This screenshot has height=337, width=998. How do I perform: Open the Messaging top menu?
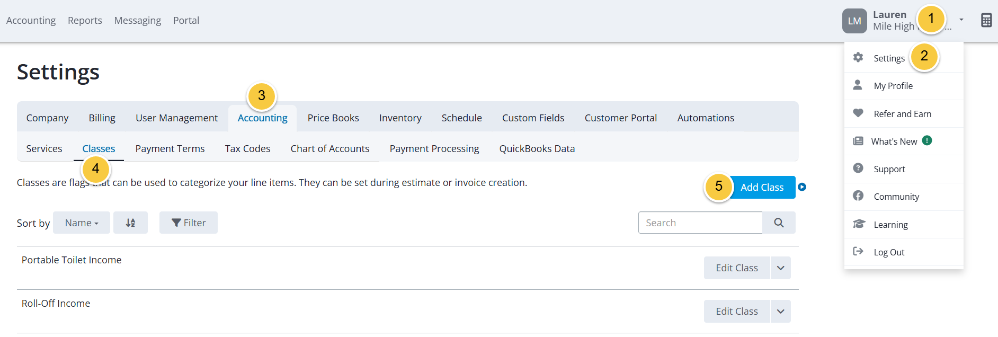[x=138, y=20]
